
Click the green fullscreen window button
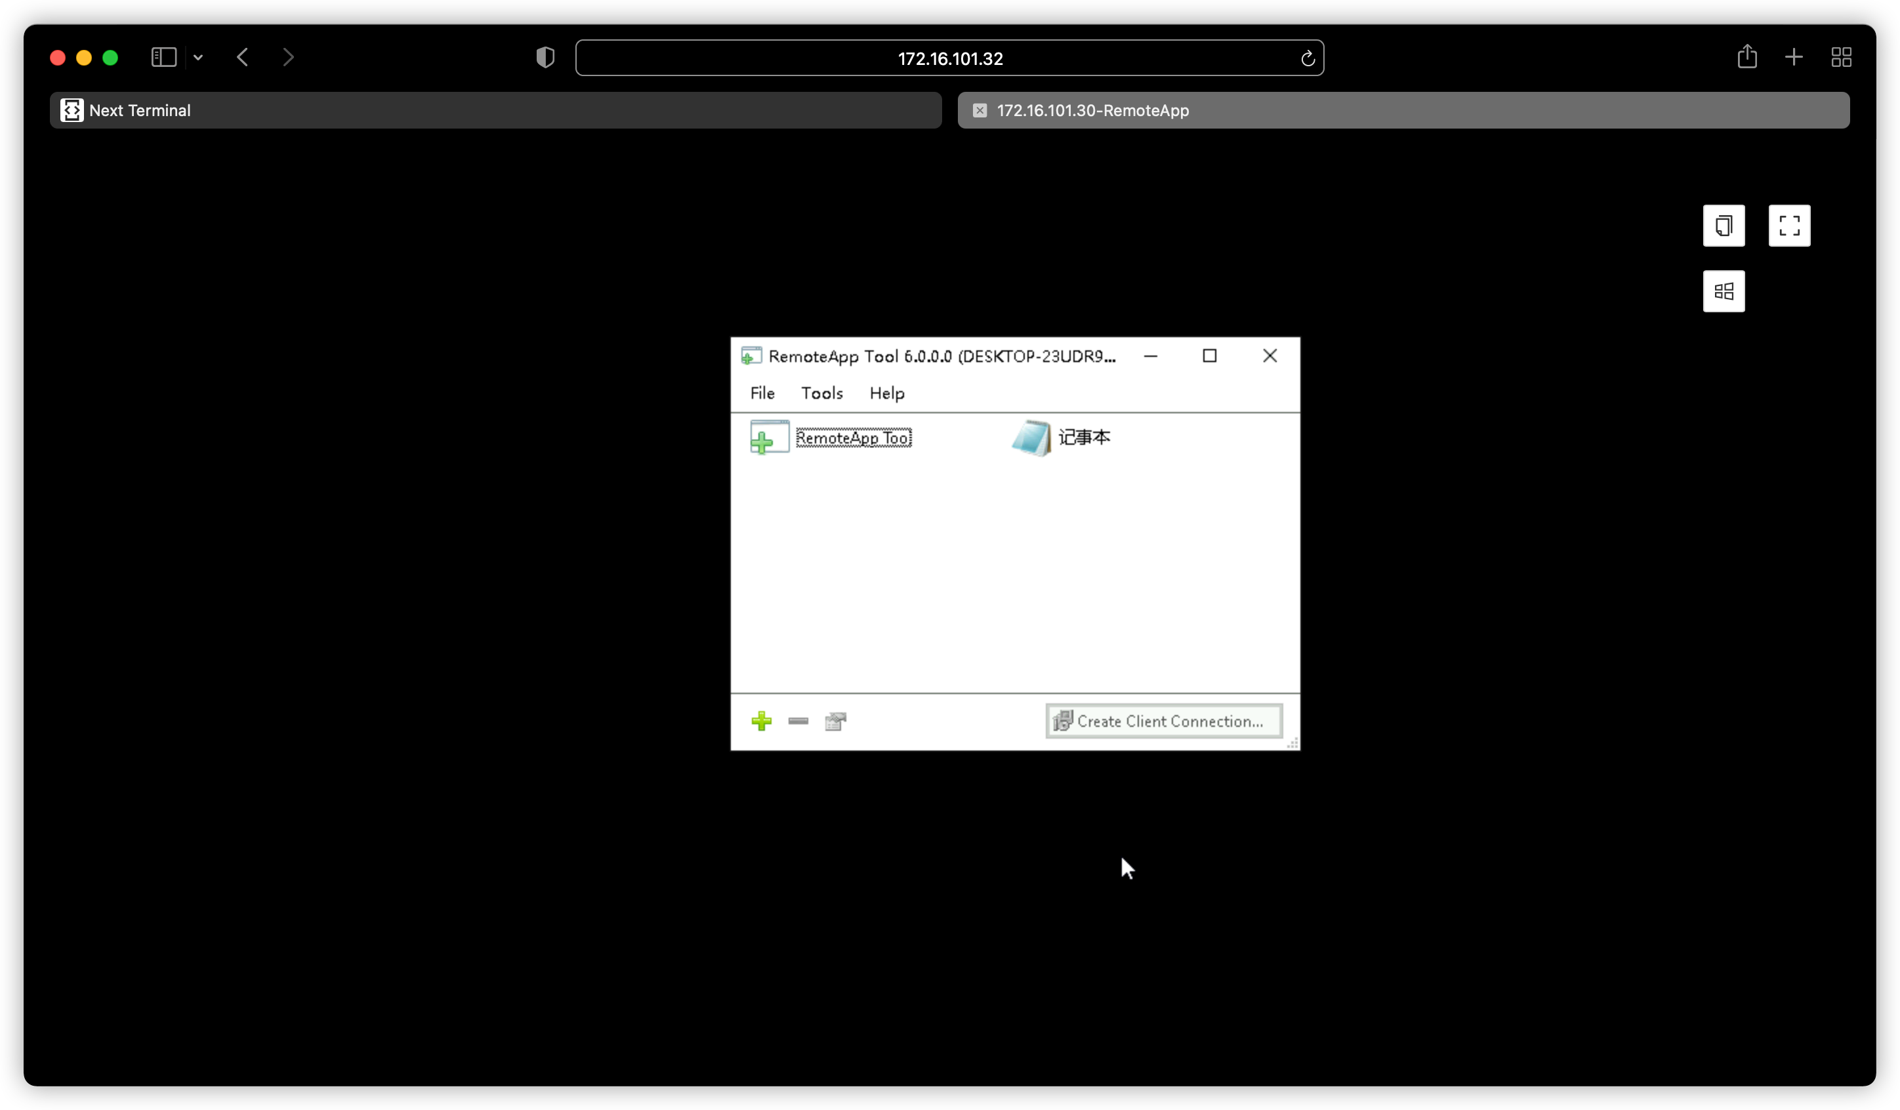pyautogui.click(x=110, y=58)
